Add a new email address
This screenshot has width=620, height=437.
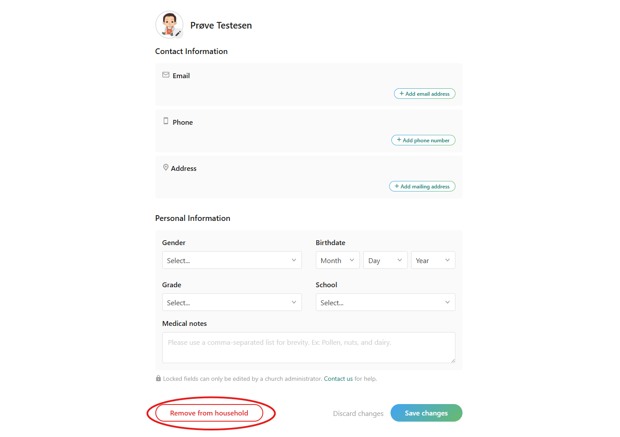click(424, 94)
